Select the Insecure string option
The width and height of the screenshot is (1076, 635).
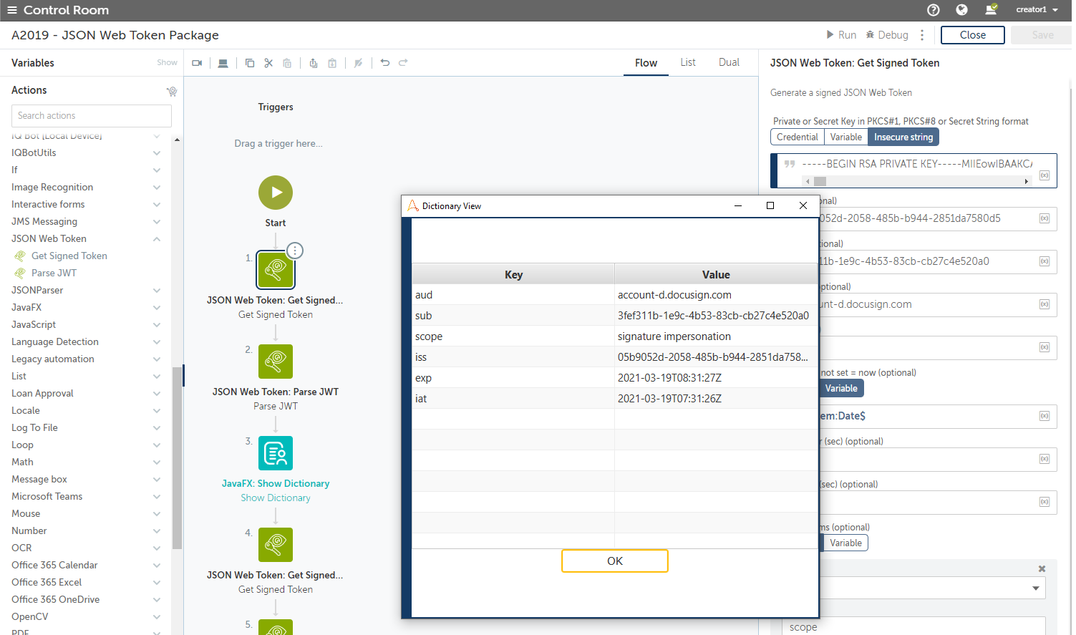click(903, 137)
